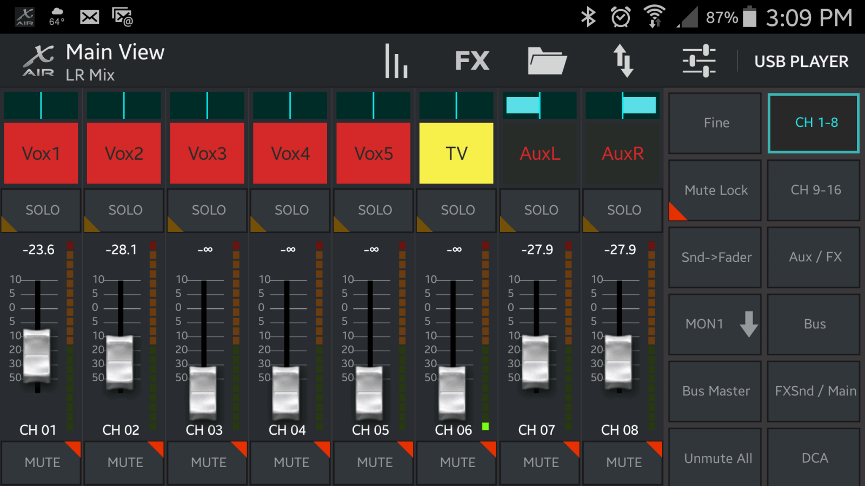Activate Snd->Fader mode

[715, 257]
